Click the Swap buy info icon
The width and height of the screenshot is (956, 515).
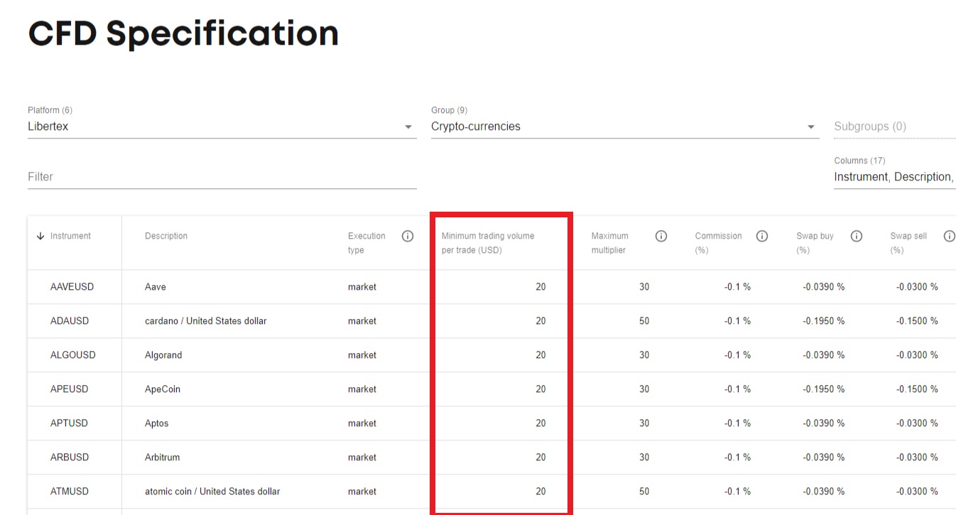[x=857, y=236]
